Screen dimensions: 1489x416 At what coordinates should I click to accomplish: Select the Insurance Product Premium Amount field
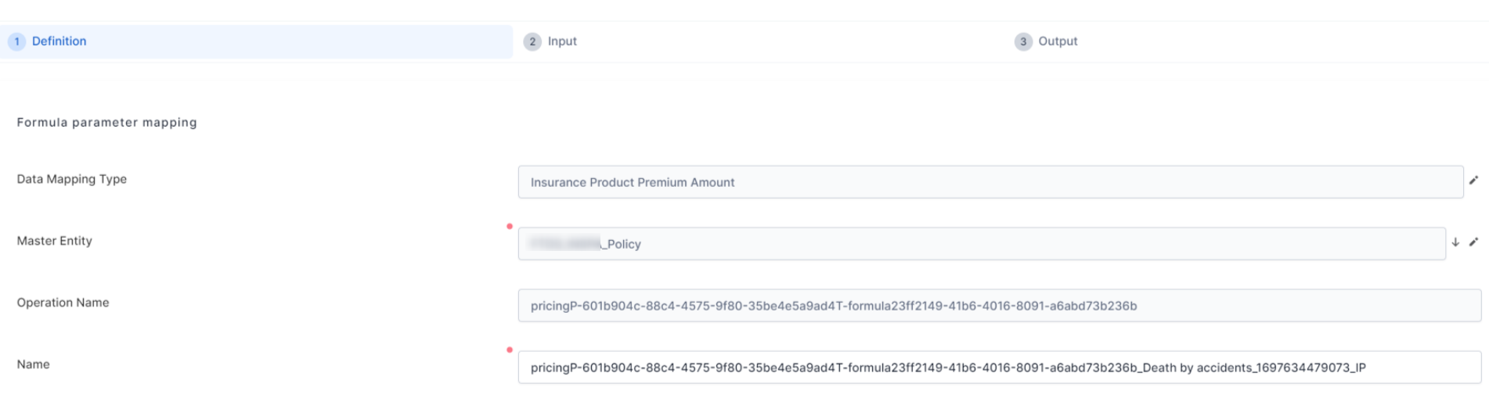[x=990, y=182]
